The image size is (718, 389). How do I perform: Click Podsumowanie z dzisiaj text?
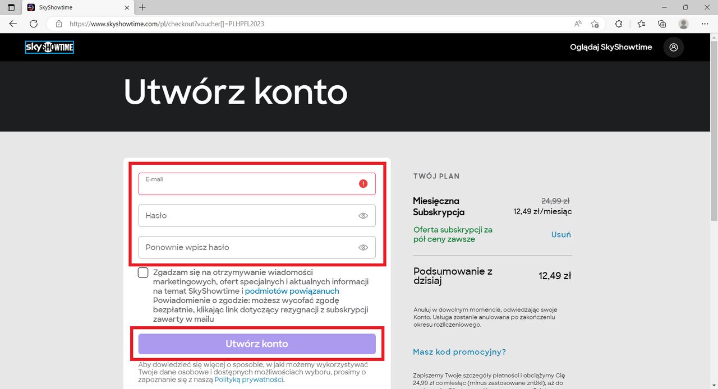point(453,276)
